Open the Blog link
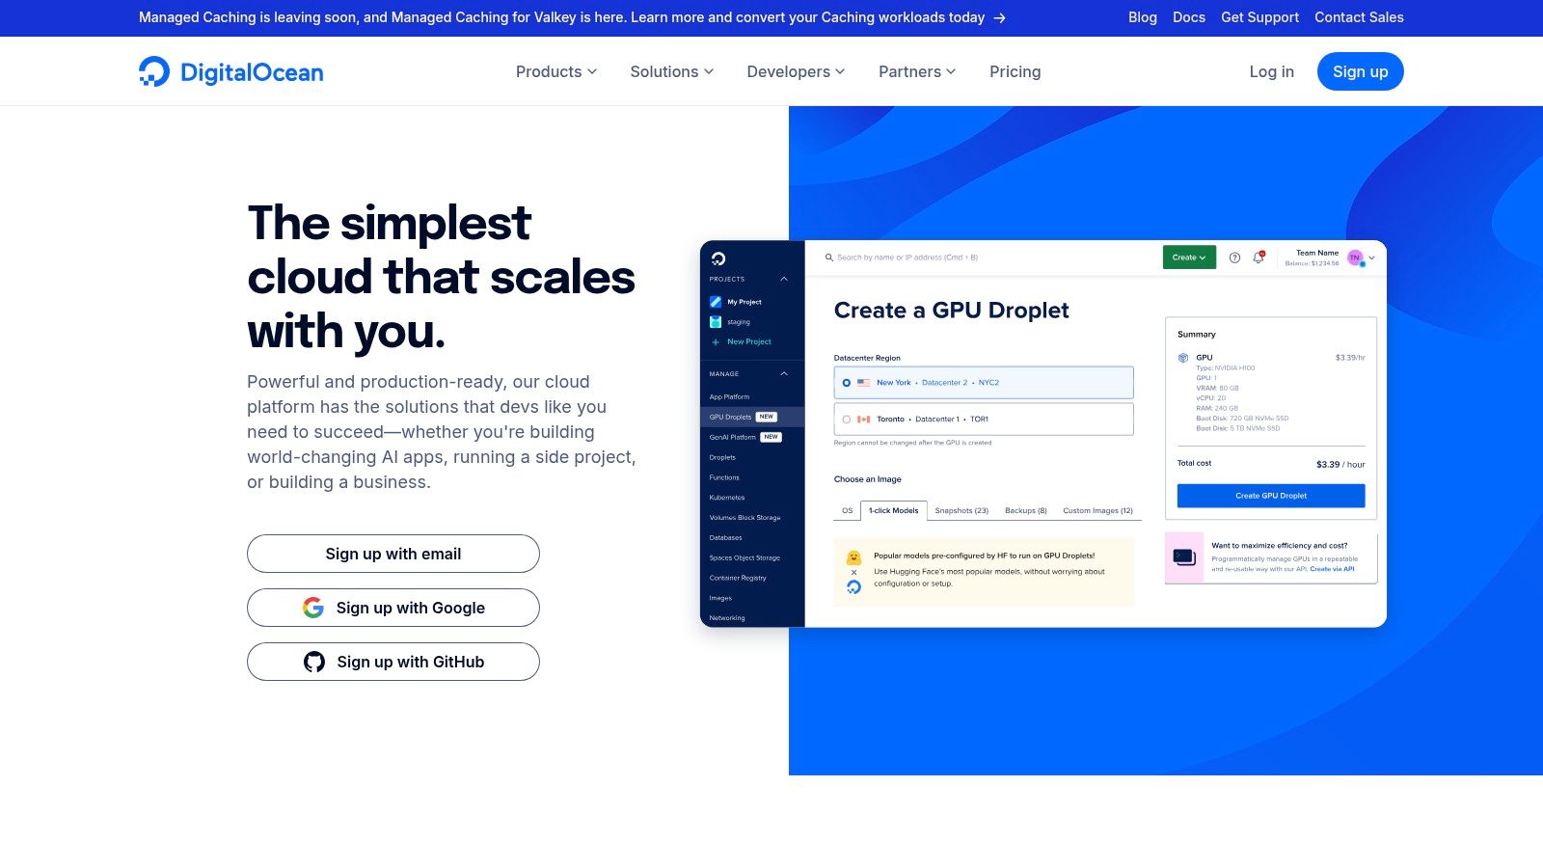 1143,17
